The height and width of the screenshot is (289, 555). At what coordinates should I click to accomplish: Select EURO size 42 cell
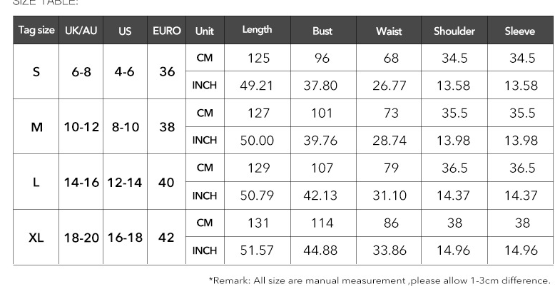166,237
